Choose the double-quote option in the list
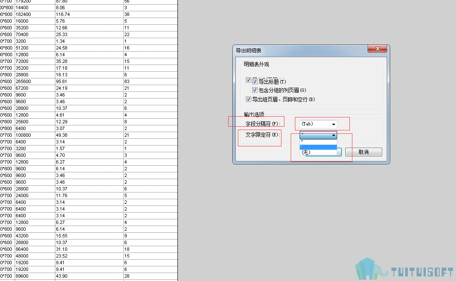 tap(318, 142)
